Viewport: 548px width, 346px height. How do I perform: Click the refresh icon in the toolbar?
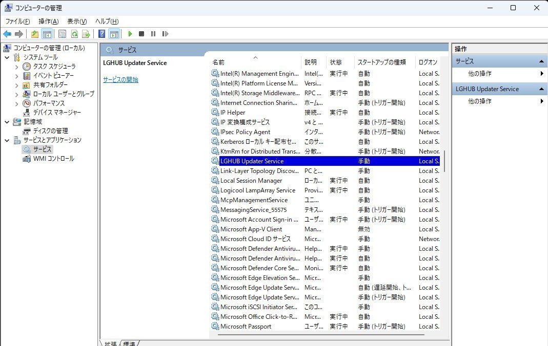[74, 34]
